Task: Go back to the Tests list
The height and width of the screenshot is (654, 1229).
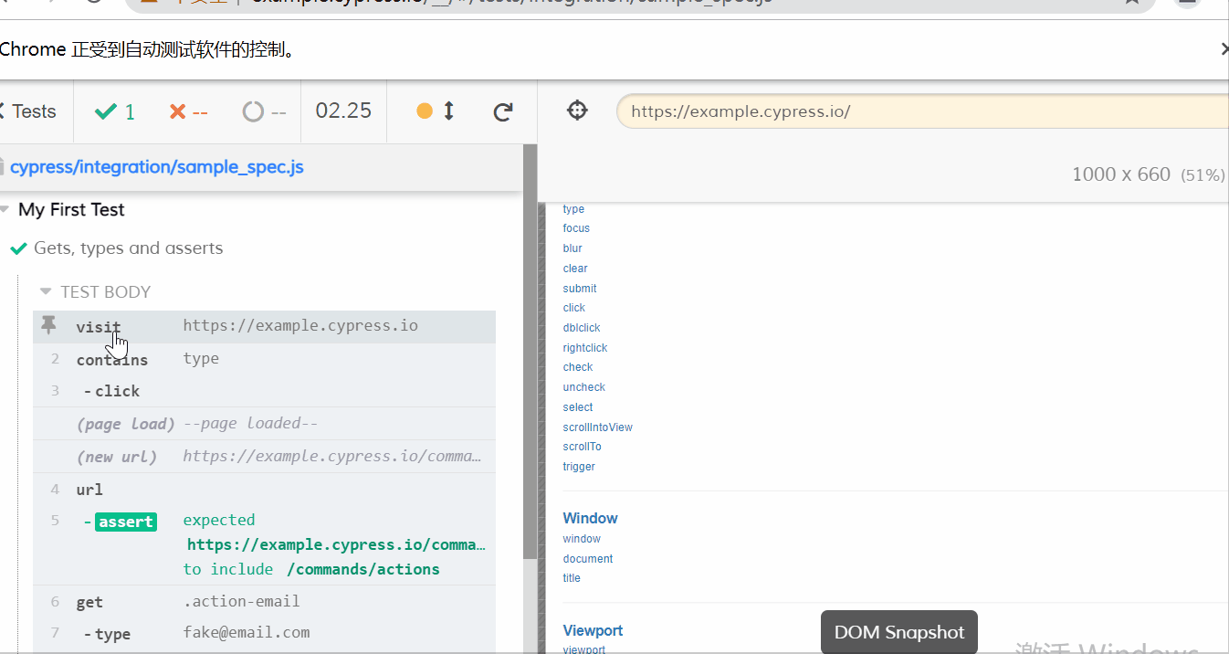Action: pos(29,111)
